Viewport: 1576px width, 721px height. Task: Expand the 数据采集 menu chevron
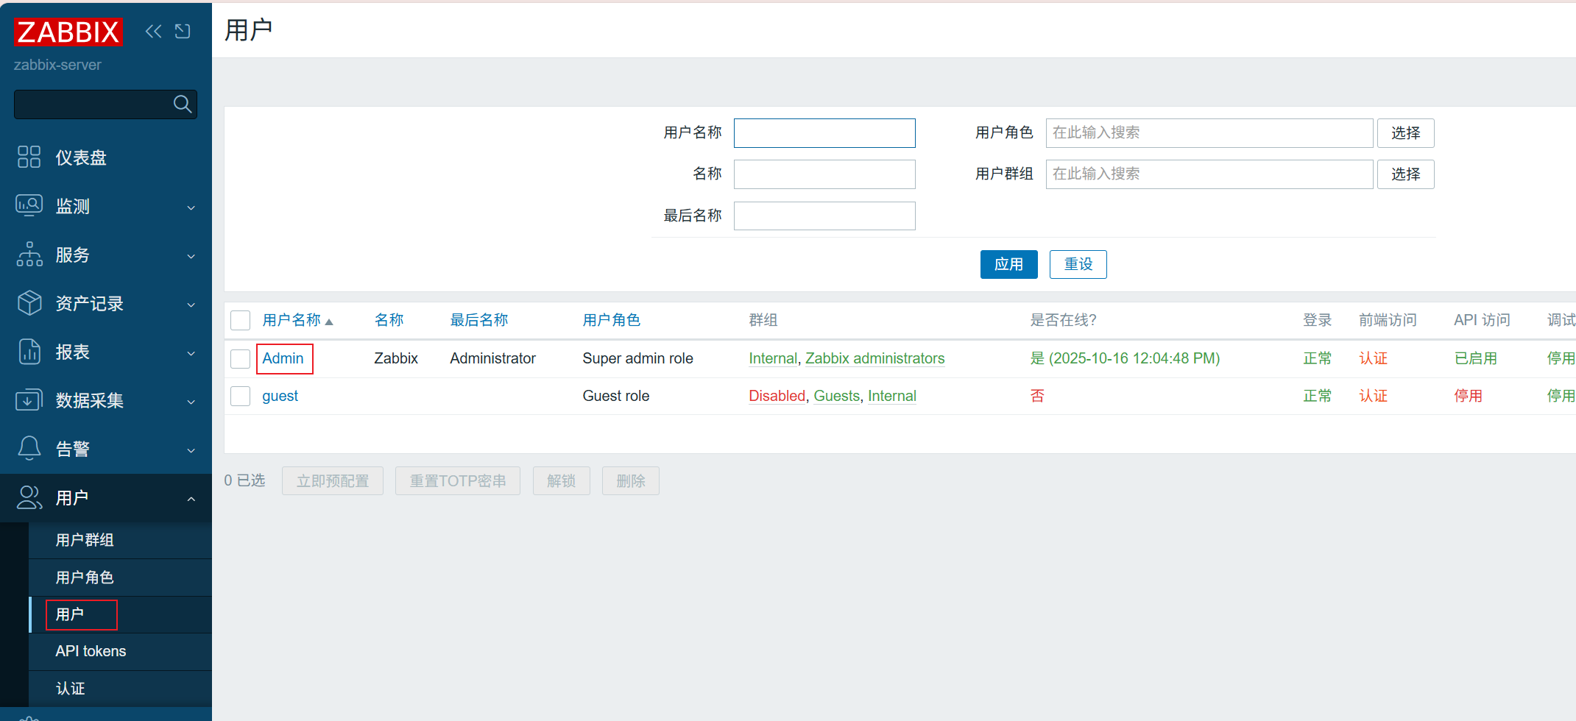coord(191,402)
